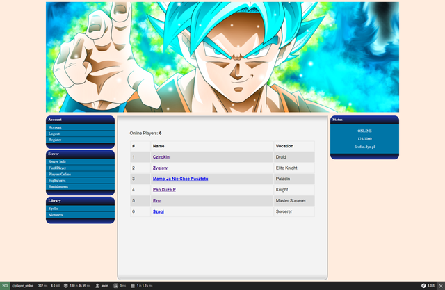Screen dimensions: 445x290
Task: Go to Find Player page
Action: coord(57,168)
